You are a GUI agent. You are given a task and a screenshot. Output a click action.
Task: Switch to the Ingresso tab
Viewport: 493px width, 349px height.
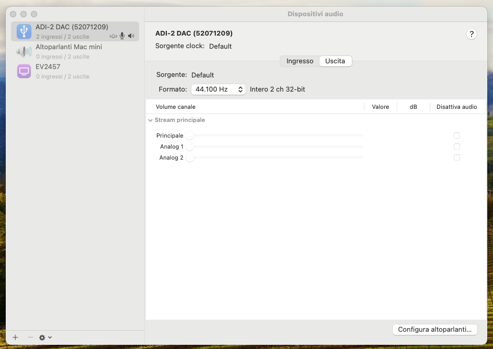tap(300, 61)
